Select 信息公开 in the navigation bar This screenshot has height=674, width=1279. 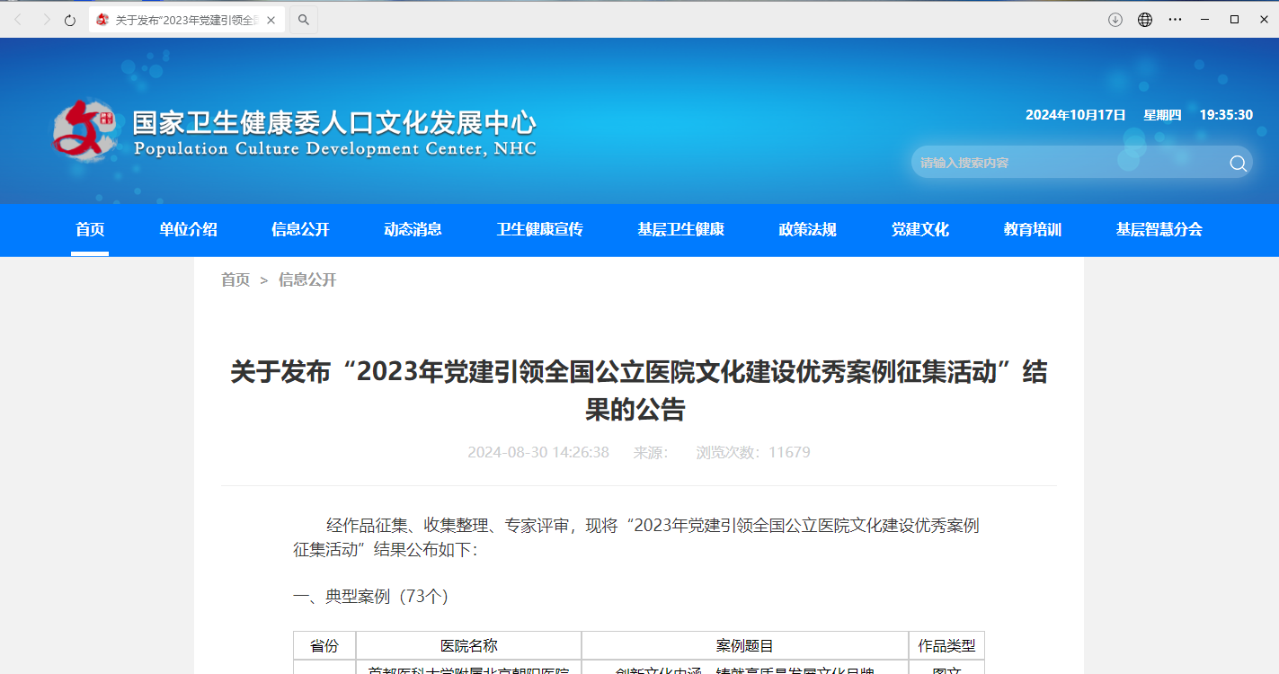tap(300, 229)
